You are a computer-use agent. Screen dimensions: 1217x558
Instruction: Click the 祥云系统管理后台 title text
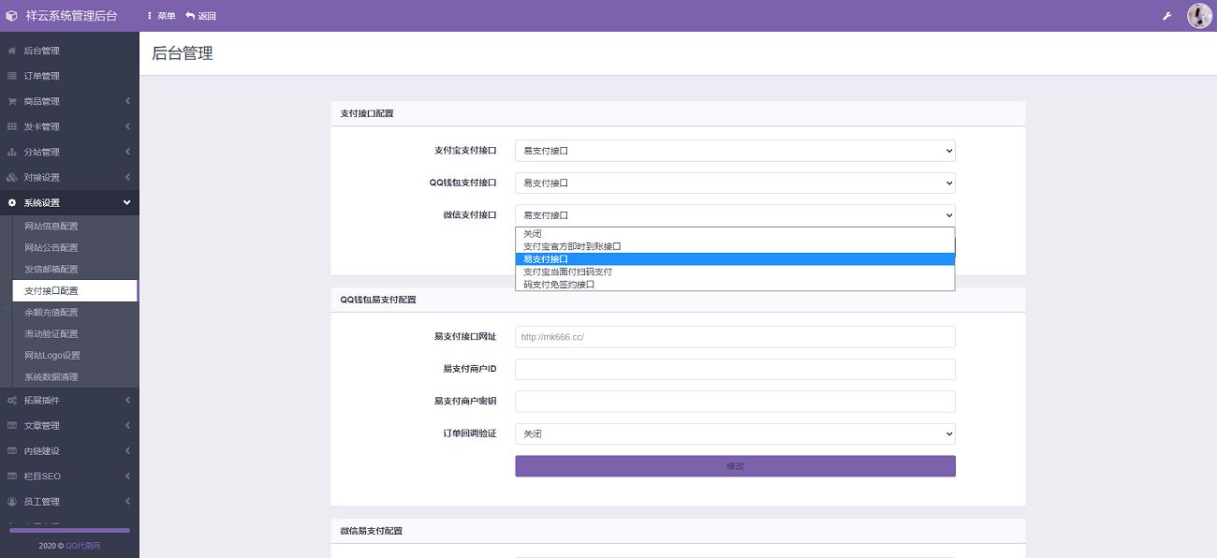pos(72,16)
